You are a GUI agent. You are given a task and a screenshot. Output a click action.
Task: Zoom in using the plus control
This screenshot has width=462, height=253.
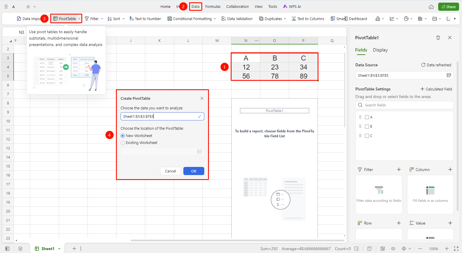[447, 249]
